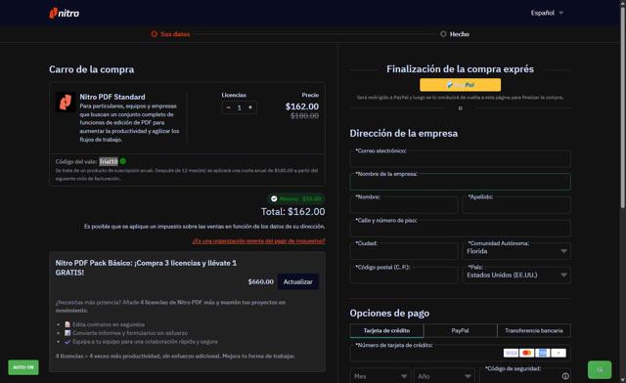Focus the Nombre de la empresa field
This screenshot has width=626, height=383.
pos(460,182)
